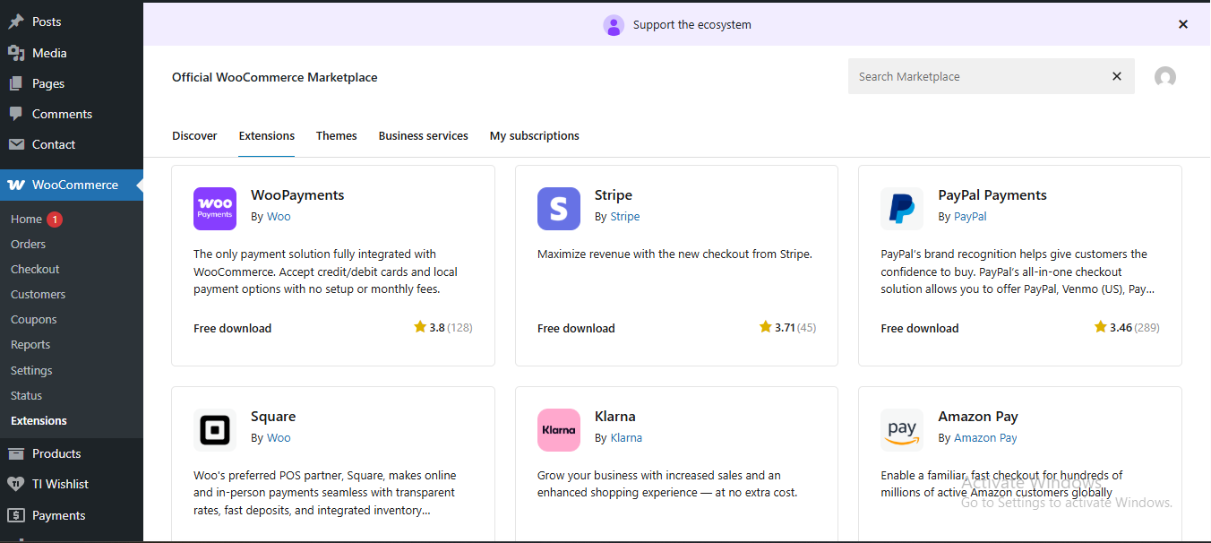Screen dimensions: 1211x543
Task: Click the WooCommerce logo icon in sidebar
Action: (x=16, y=185)
